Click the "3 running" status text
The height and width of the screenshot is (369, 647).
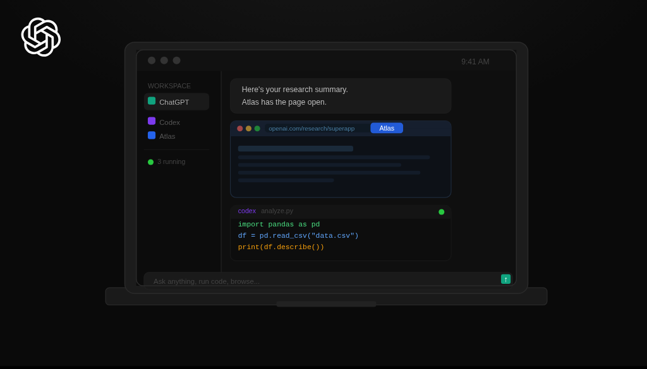click(x=171, y=162)
